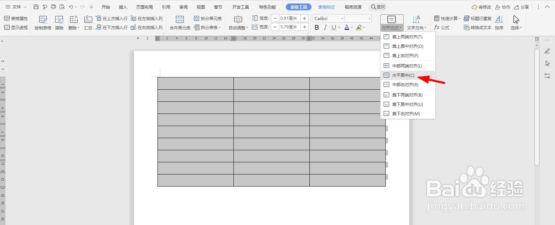Choose 靠下右对齐(M) alignment

[408, 114]
